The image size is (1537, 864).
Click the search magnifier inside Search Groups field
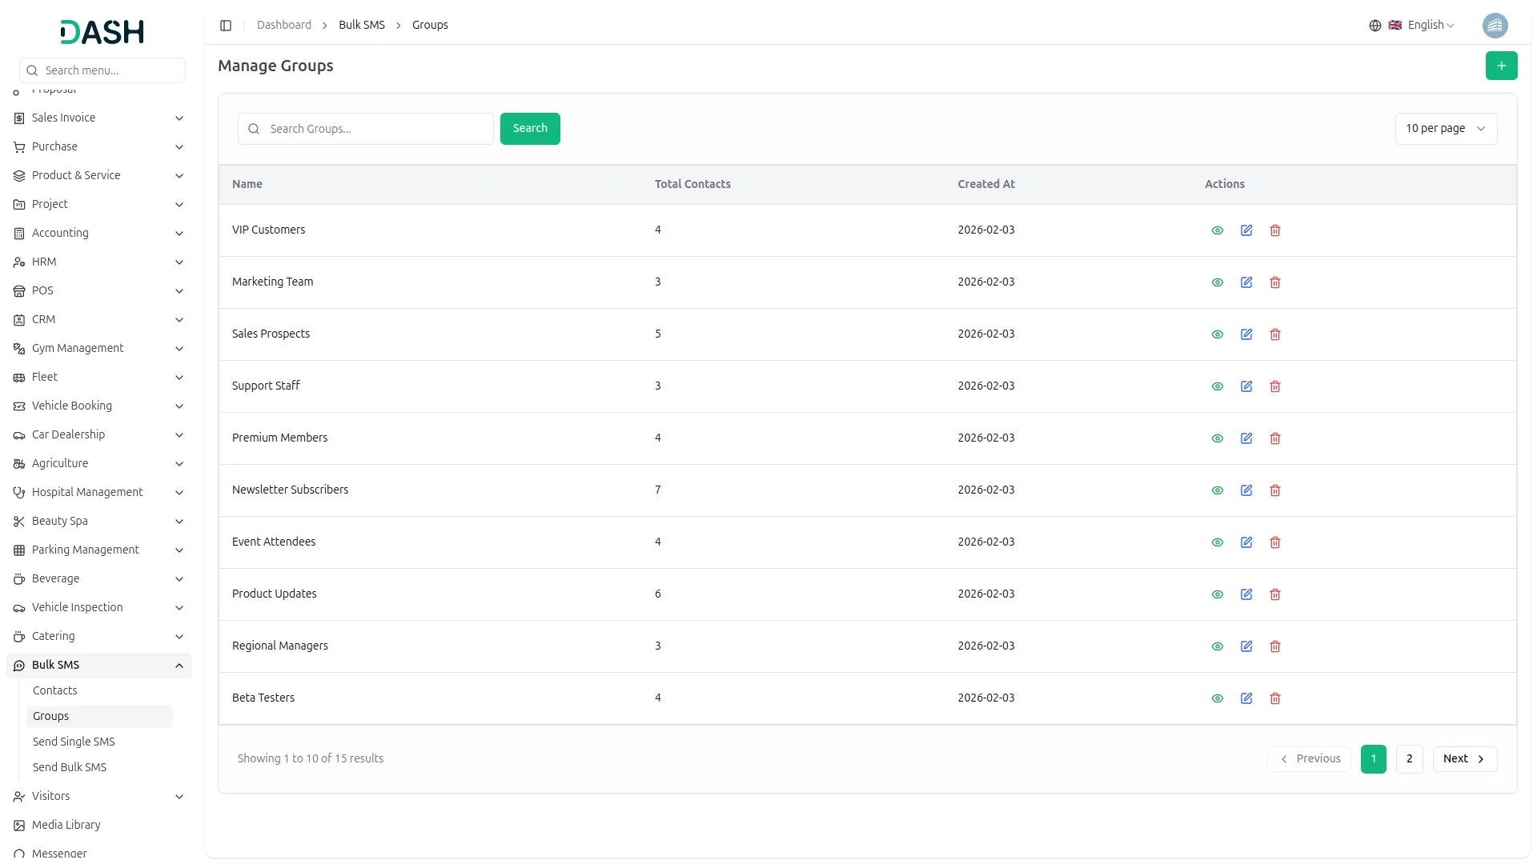253,129
